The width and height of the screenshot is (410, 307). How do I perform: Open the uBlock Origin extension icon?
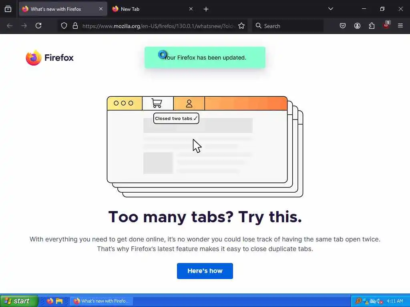[386, 25]
